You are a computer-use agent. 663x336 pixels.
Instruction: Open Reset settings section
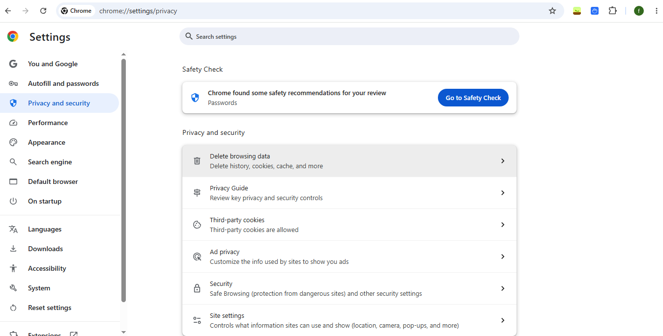[59, 308]
